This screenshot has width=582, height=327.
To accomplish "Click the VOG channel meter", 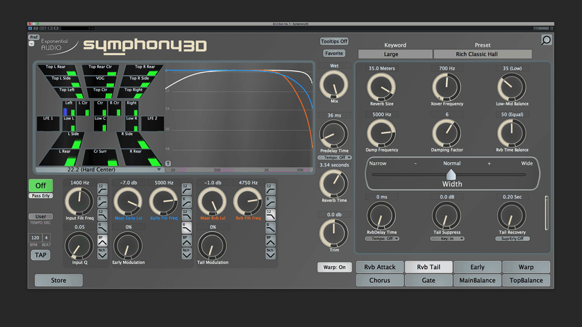I will pos(100,81).
